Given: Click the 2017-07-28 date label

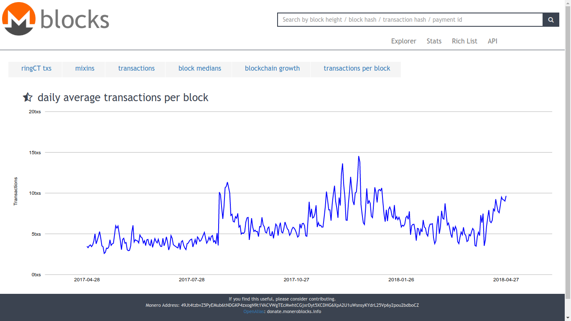Looking at the screenshot, I should [192, 280].
